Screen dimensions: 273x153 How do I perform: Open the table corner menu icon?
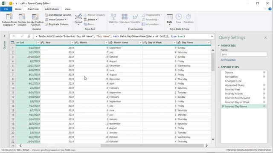[x=13, y=42]
